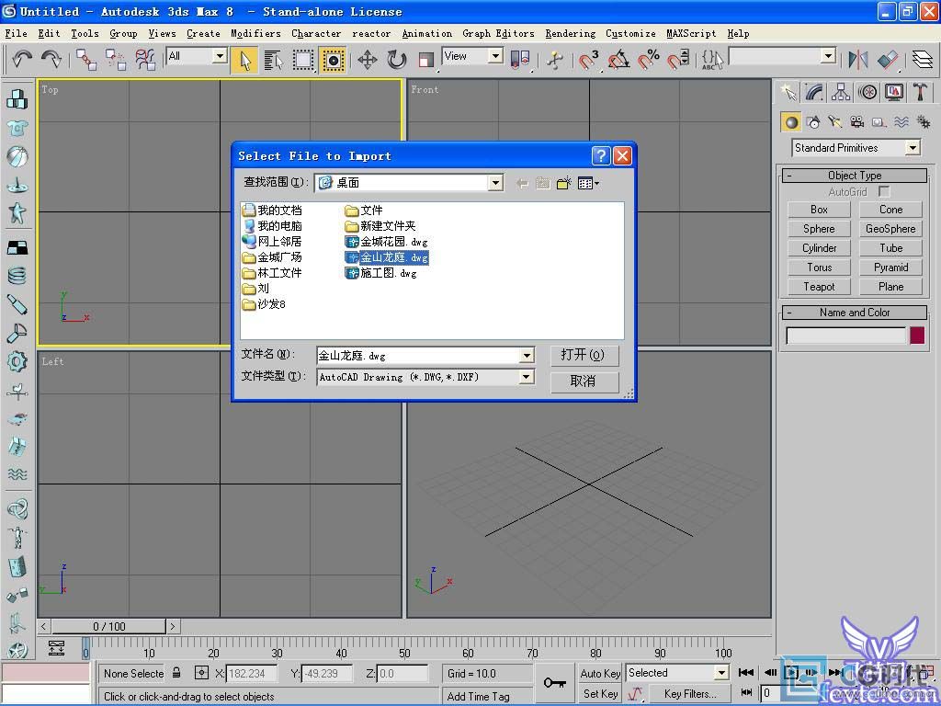Switch to the Display command panel tab
This screenshot has width=941, height=706.
pyautogui.click(x=893, y=93)
